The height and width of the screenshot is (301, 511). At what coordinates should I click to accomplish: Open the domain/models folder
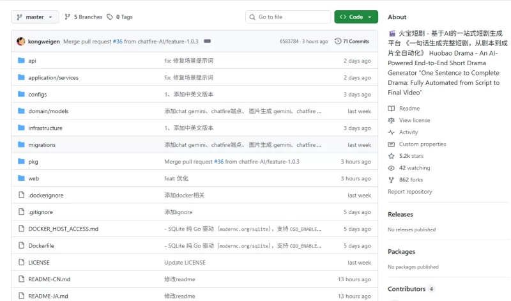tap(49, 111)
